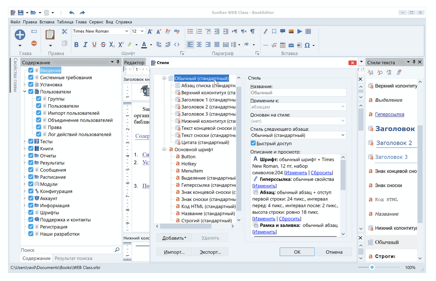Click the Экспорт... button
This screenshot has height=281, width=436.
tap(210, 252)
